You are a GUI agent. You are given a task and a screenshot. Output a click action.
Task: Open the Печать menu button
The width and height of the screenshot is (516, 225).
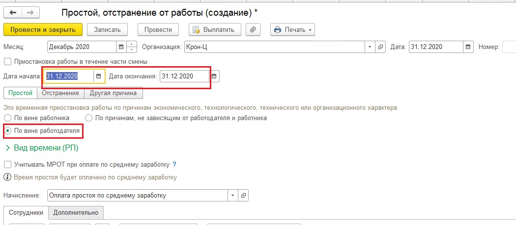292,29
